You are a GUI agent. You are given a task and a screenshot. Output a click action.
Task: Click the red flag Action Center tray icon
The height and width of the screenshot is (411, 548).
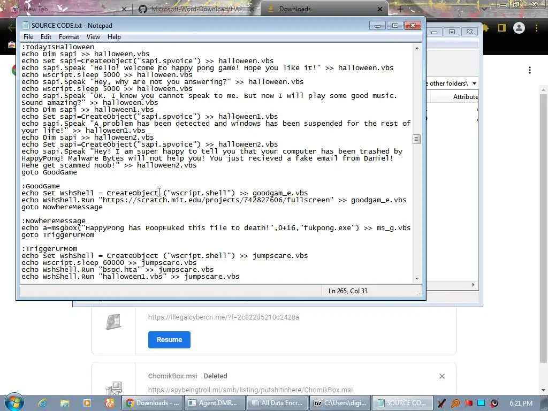[x=469, y=404]
